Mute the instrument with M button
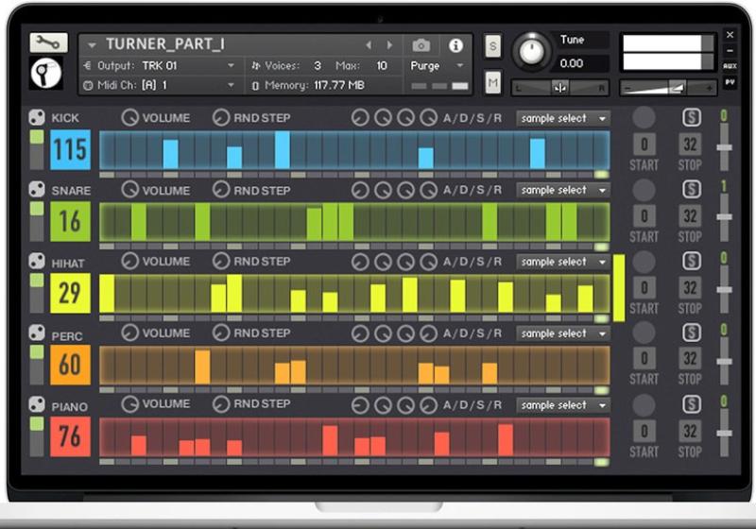Screen dimensions: 756x529 493,83
